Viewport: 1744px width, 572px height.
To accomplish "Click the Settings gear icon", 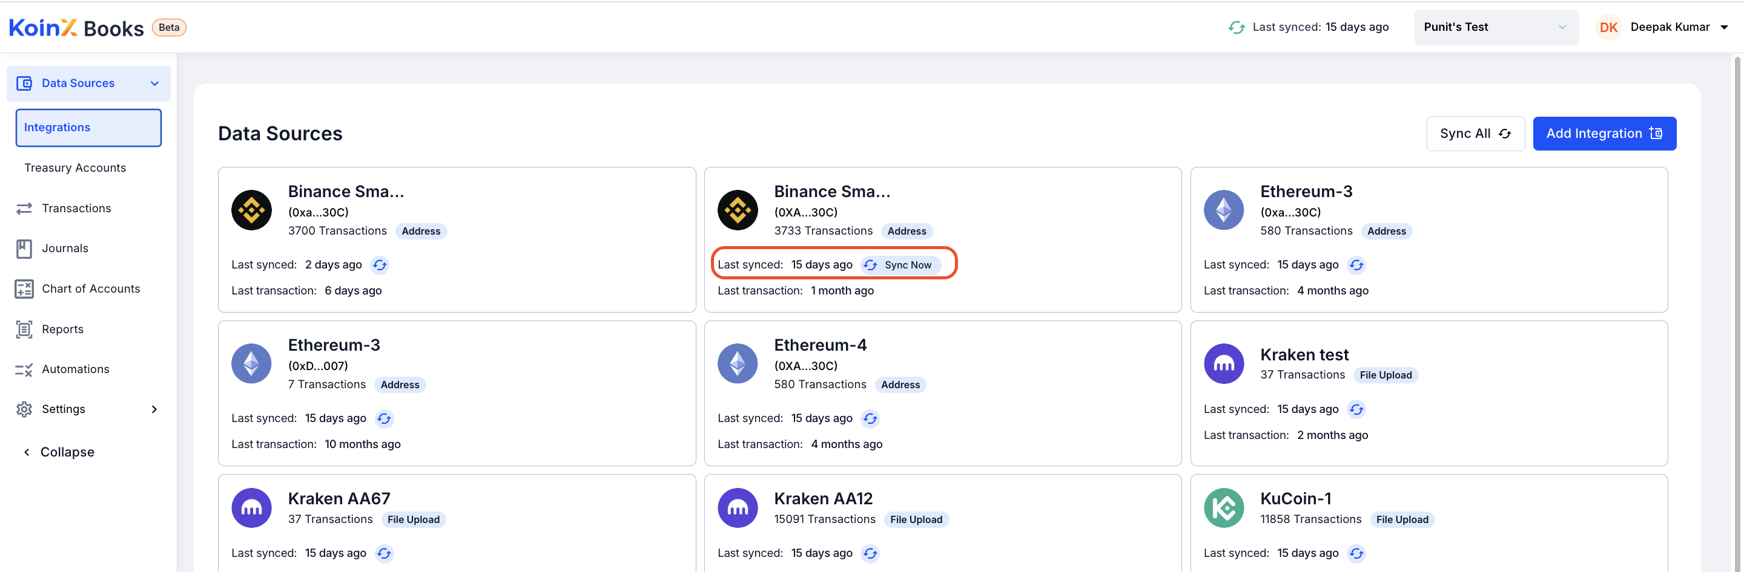I will click(x=24, y=409).
